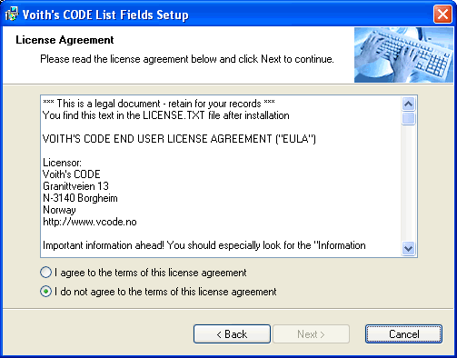Select "I agree to the terms" radio button
Screen dimensions: 457x358
pos(45,273)
